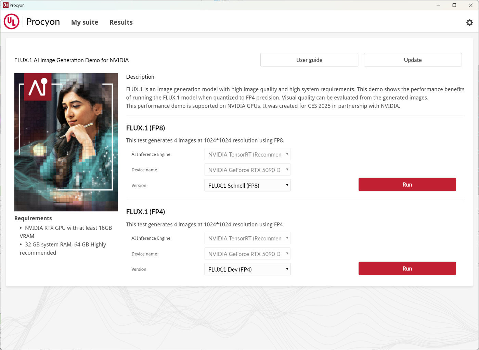Maximize the Procyon window
The image size is (479, 350).
tap(454, 5)
